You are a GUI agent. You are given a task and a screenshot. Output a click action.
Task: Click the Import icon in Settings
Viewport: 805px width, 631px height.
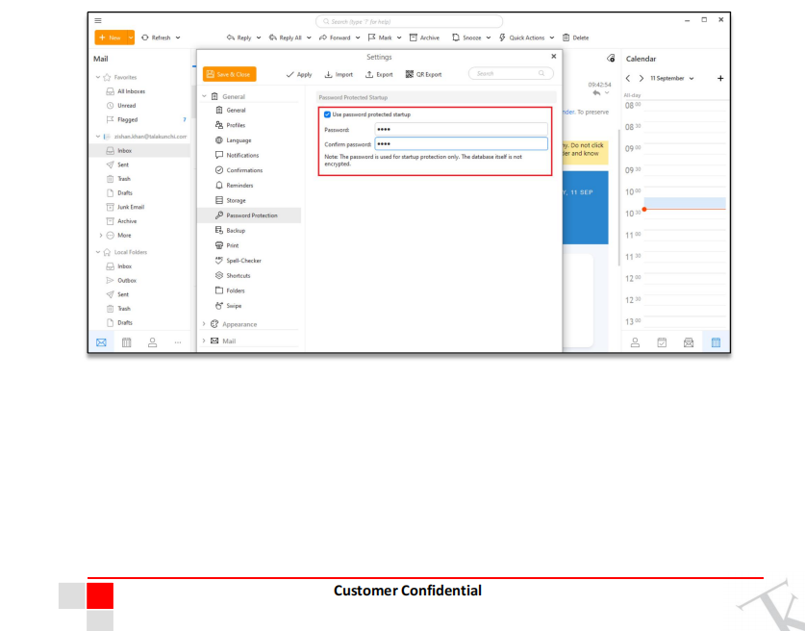[x=329, y=74]
